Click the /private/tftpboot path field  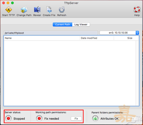pos(51,33)
